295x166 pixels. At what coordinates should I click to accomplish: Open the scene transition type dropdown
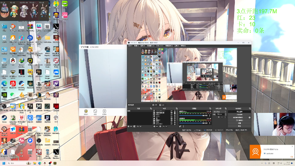[x=219, y=112]
